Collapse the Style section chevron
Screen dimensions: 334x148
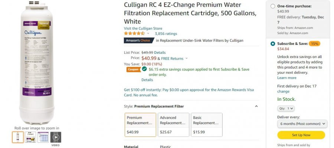pos(256,106)
